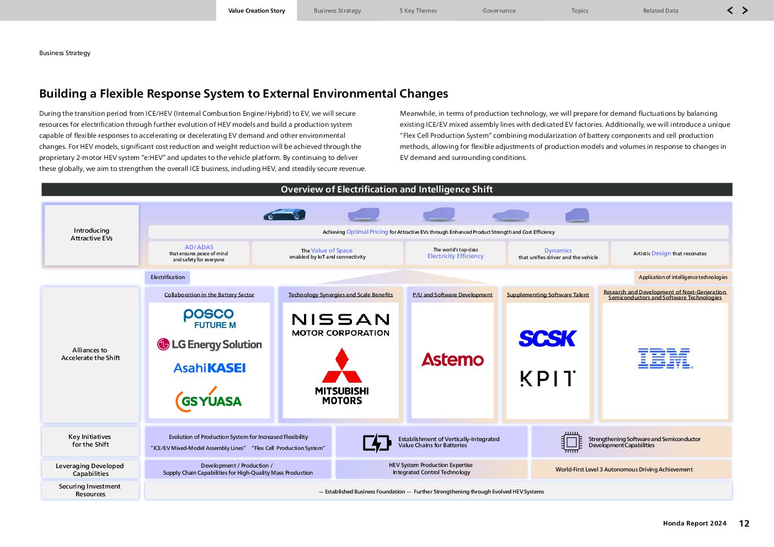Click the Dynamics highlighted text
Image resolution: width=774 pixels, height=547 pixels.
point(558,250)
